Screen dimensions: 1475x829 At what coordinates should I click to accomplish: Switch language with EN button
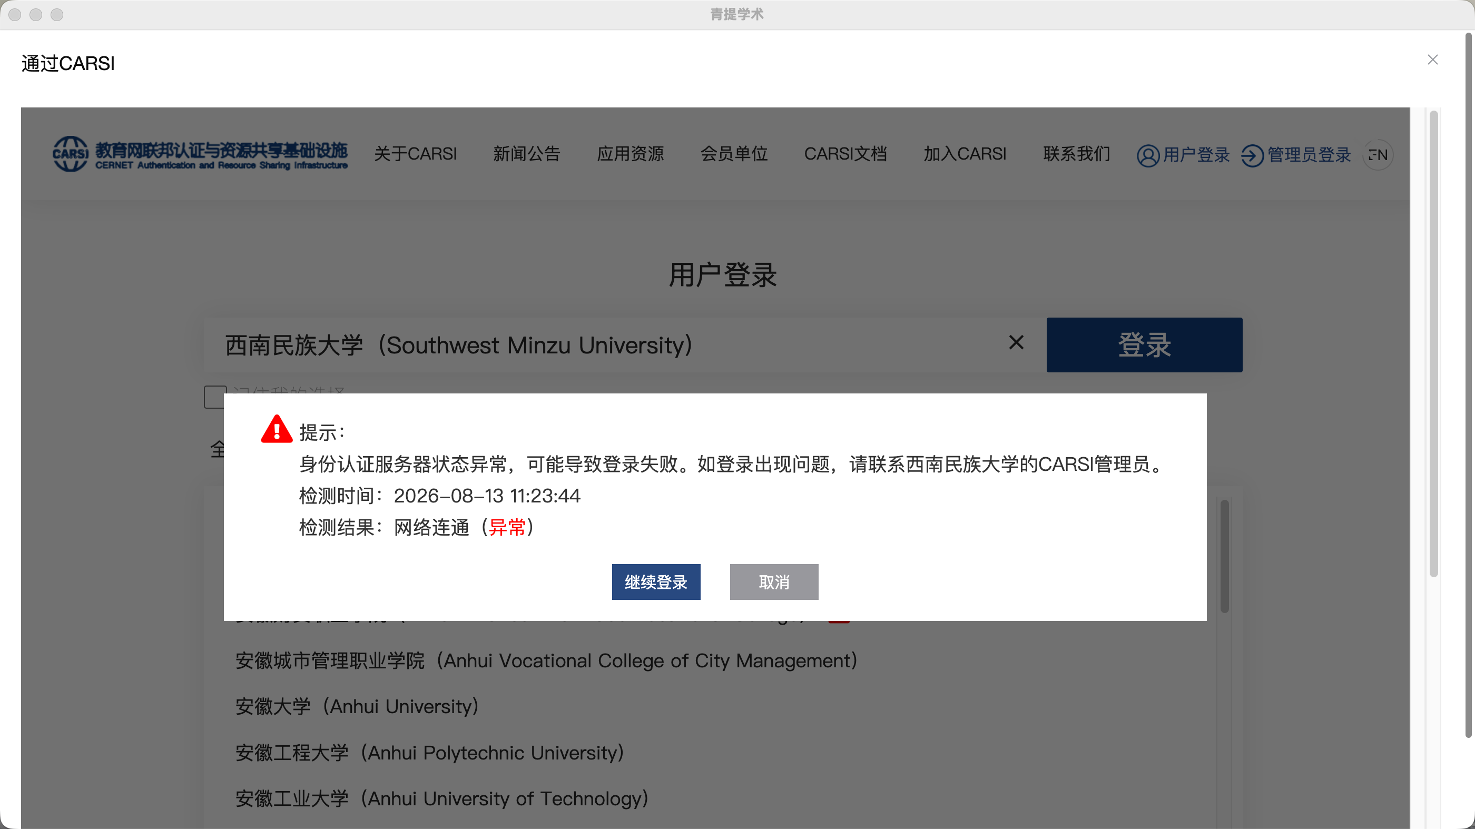pos(1378,154)
